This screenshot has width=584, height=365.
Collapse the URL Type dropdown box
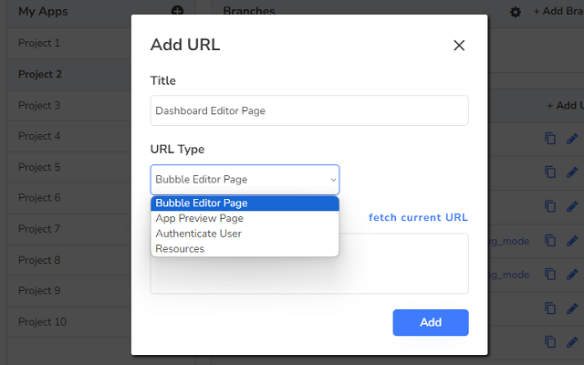(x=245, y=180)
